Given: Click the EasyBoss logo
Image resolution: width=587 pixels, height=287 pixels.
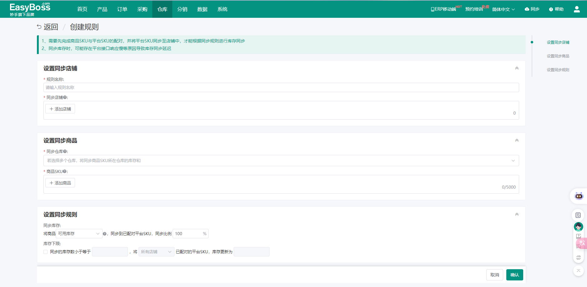Looking at the screenshot, I should point(30,9).
